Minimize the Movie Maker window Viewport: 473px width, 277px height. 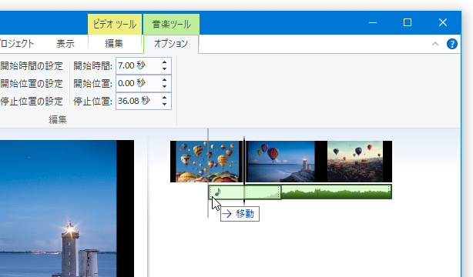373,22
